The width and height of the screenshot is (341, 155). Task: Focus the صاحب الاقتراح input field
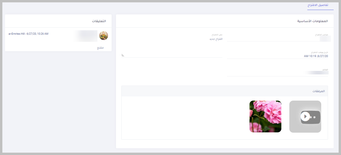[x=279, y=39]
